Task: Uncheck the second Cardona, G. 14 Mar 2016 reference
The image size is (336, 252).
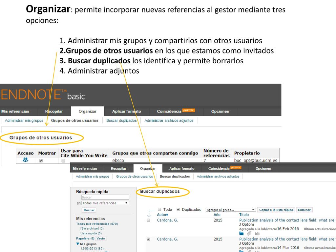Action: click(x=149, y=239)
